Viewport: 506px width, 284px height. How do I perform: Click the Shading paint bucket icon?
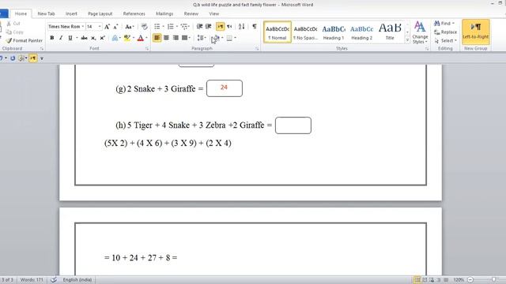point(216,38)
